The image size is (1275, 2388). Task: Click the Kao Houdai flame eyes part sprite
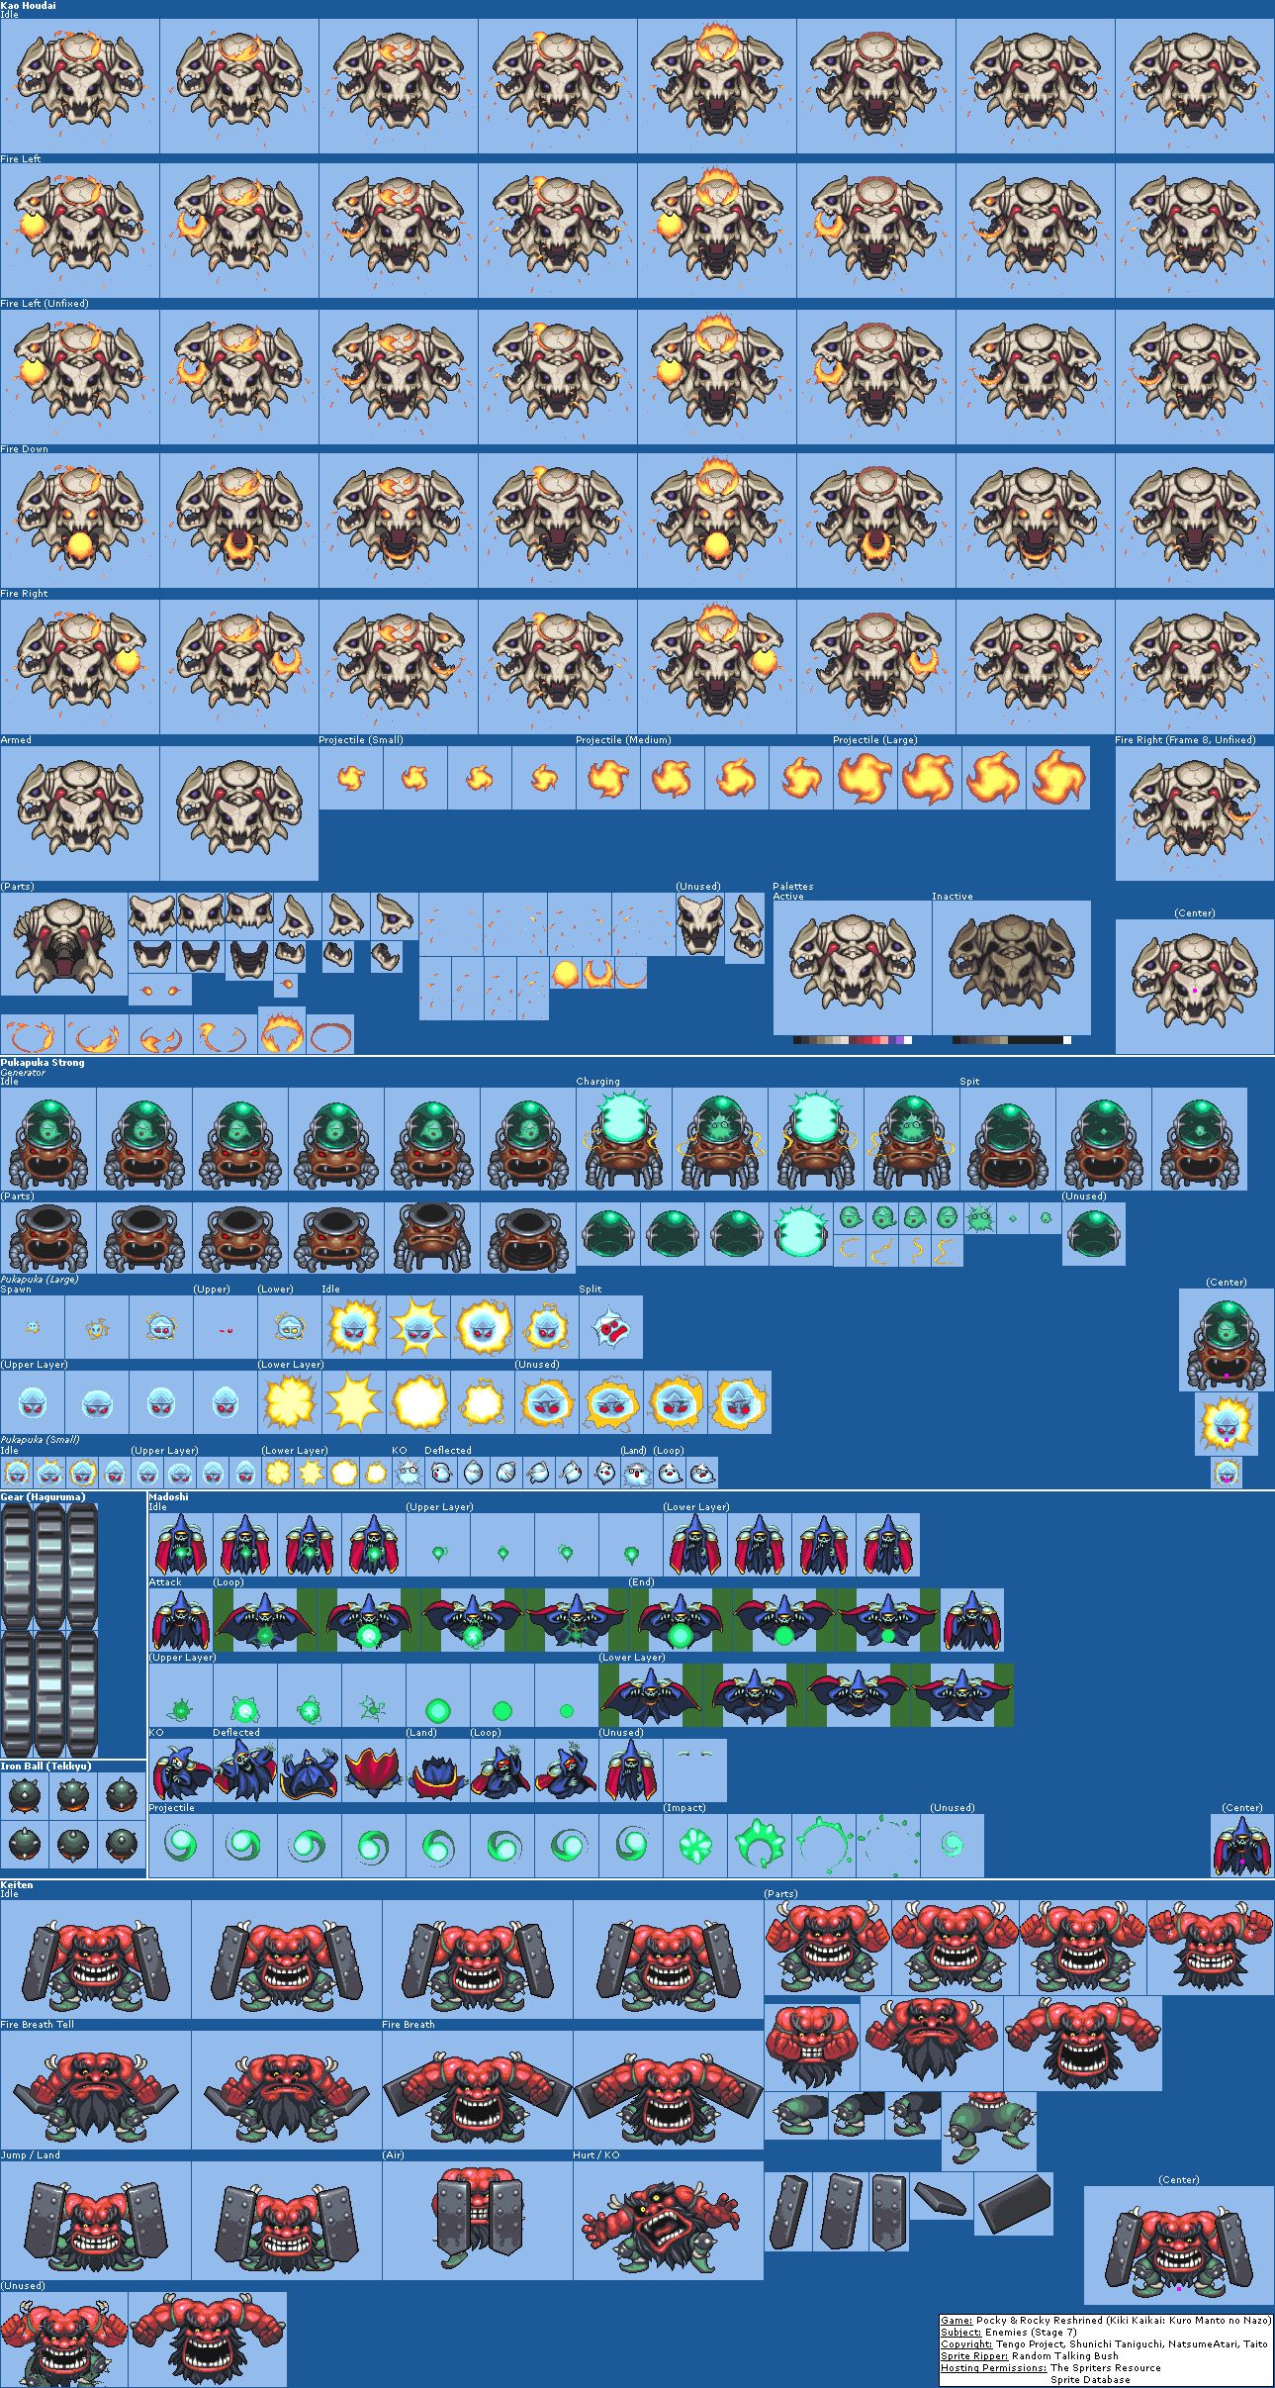(160, 990)
